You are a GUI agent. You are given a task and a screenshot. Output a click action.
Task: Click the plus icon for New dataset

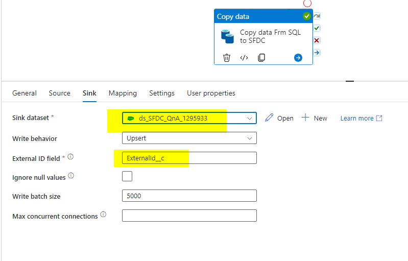[x=305, y=117]
